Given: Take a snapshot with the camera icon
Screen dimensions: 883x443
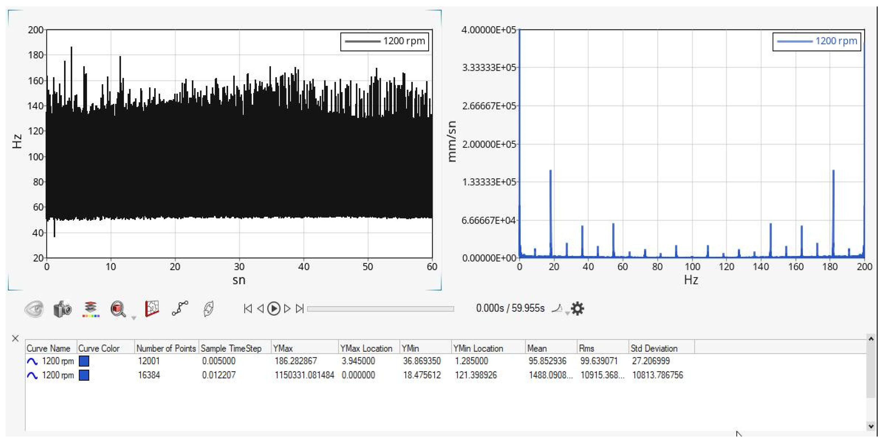Looking at the screenshot, I should 62,309.
